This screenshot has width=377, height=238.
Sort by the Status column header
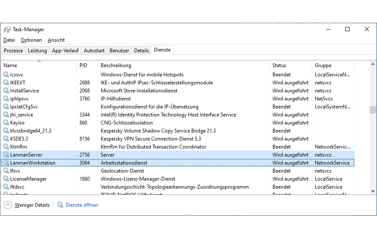279,65
